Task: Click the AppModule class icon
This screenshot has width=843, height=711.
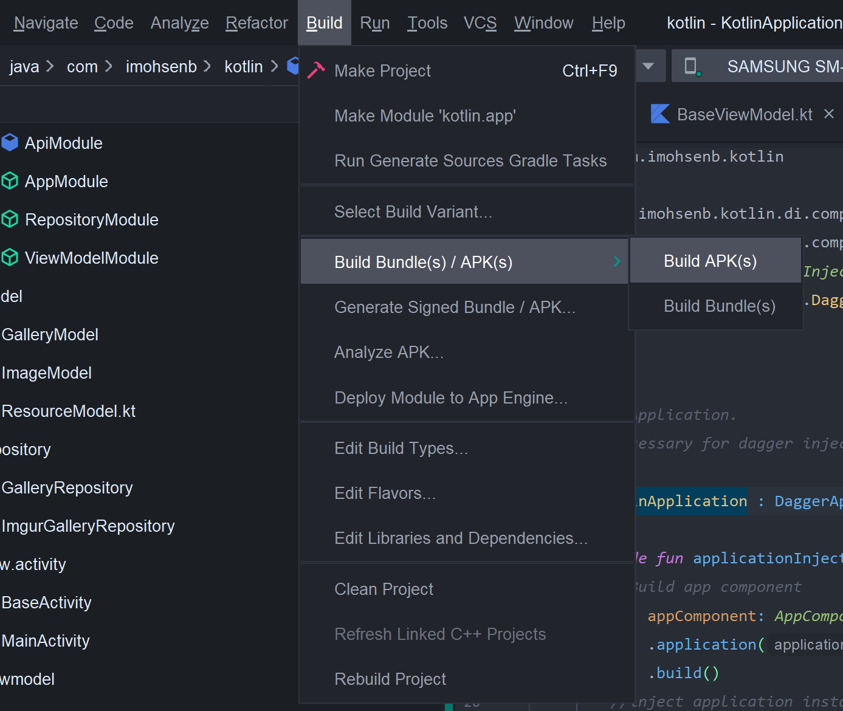Action: click(x=10, y=181)
